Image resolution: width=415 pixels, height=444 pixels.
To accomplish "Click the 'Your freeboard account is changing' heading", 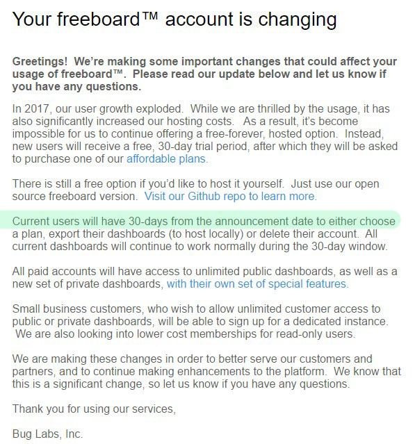I will (174, 20).
